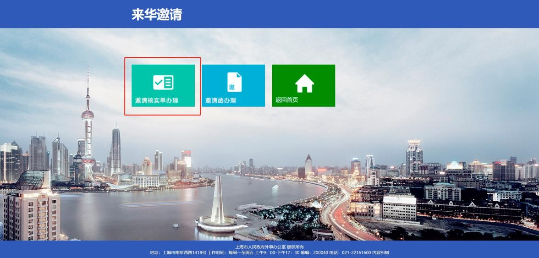
Task: Open the 邀请核实单办理 tile label
Action: (157, 101)
